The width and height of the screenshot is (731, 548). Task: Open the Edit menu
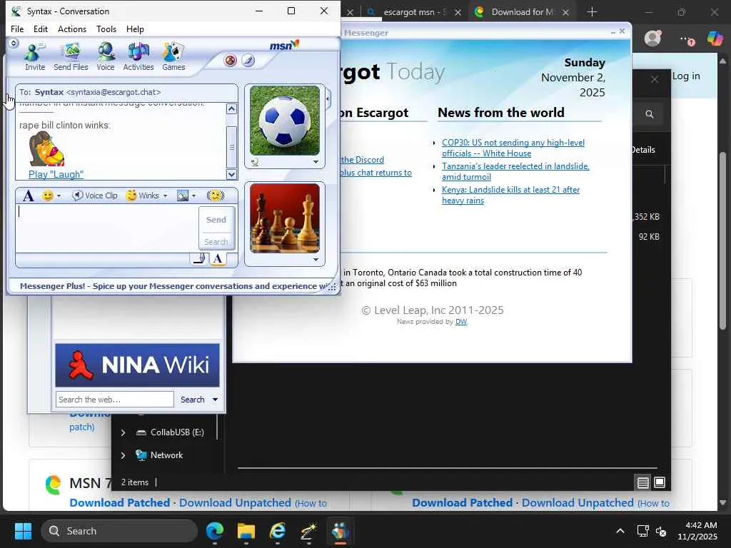41,29
